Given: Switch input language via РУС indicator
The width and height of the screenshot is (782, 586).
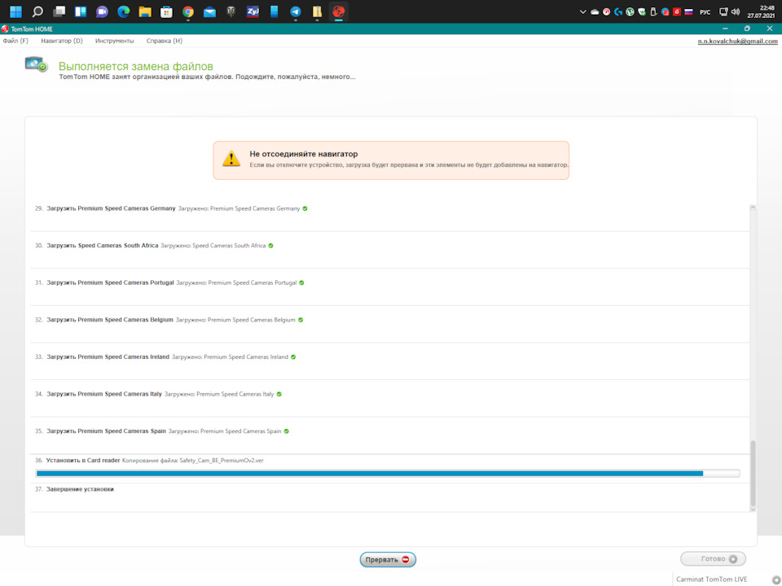Looking at the screenshot, I should tap(705, 12).
